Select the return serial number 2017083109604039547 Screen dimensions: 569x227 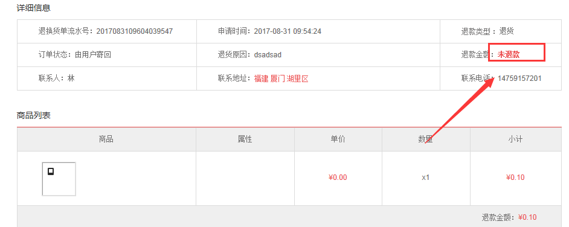(x=134, y=31)
